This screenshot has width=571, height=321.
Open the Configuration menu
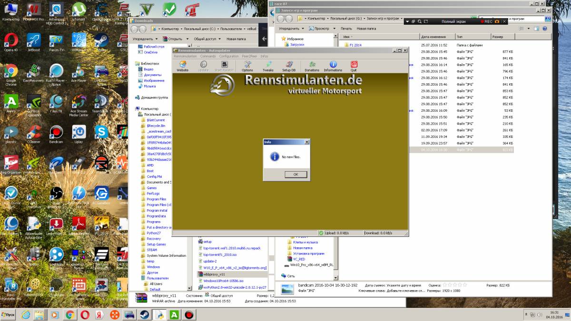tap(229, 56)
